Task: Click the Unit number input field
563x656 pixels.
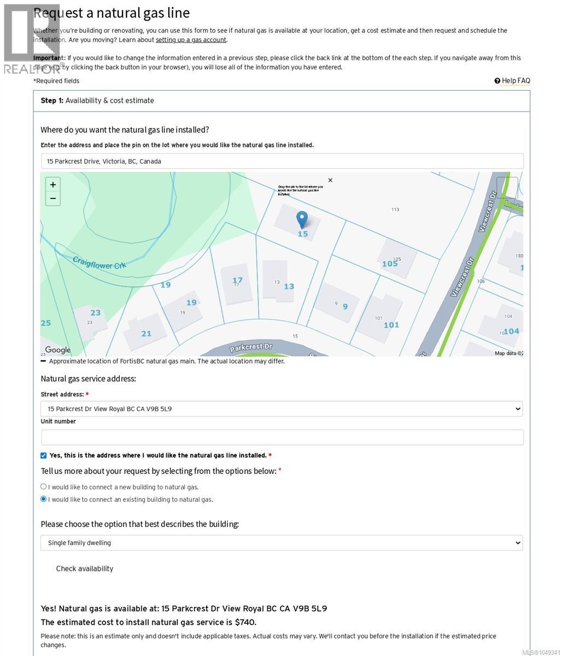Action: point(282,437)
